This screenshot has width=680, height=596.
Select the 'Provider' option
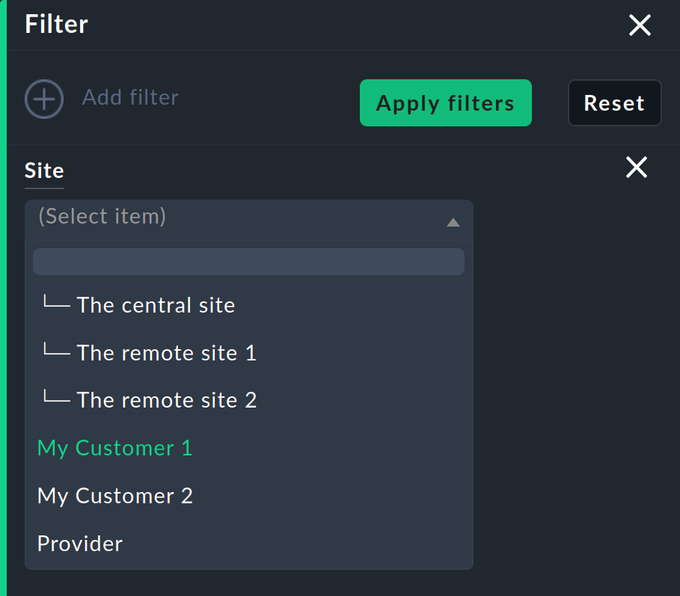tap(80, 544)
